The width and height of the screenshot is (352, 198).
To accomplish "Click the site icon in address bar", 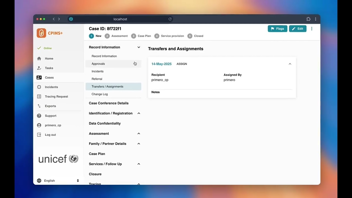I will (71, 19).
